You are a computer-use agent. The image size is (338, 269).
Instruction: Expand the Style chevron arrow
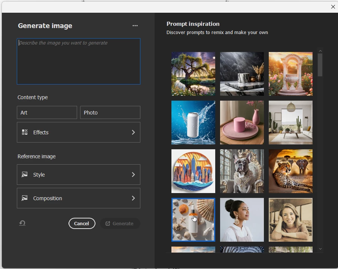pyautogui.click(x=133, y=175)
